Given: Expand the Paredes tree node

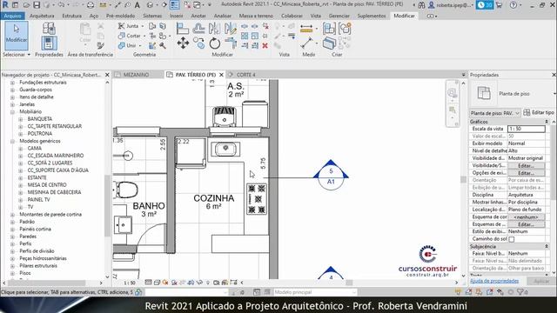Looking at the screenshot, I should pyautogui.click(x=12, y=236).
